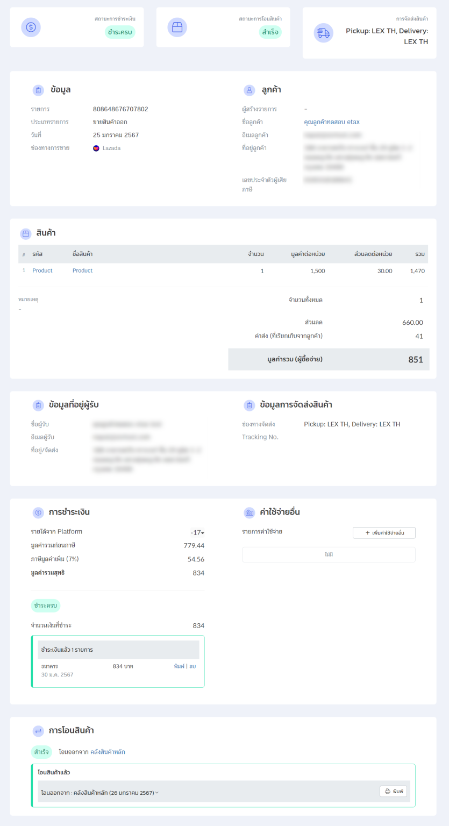
Task: Click the ไม่มี empty expenses area
Action: pos(328,554)
